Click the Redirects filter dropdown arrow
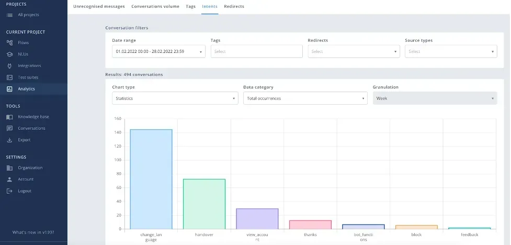This screenshot has height=245, width=511. pyautogui.click(x=395, y=52)
